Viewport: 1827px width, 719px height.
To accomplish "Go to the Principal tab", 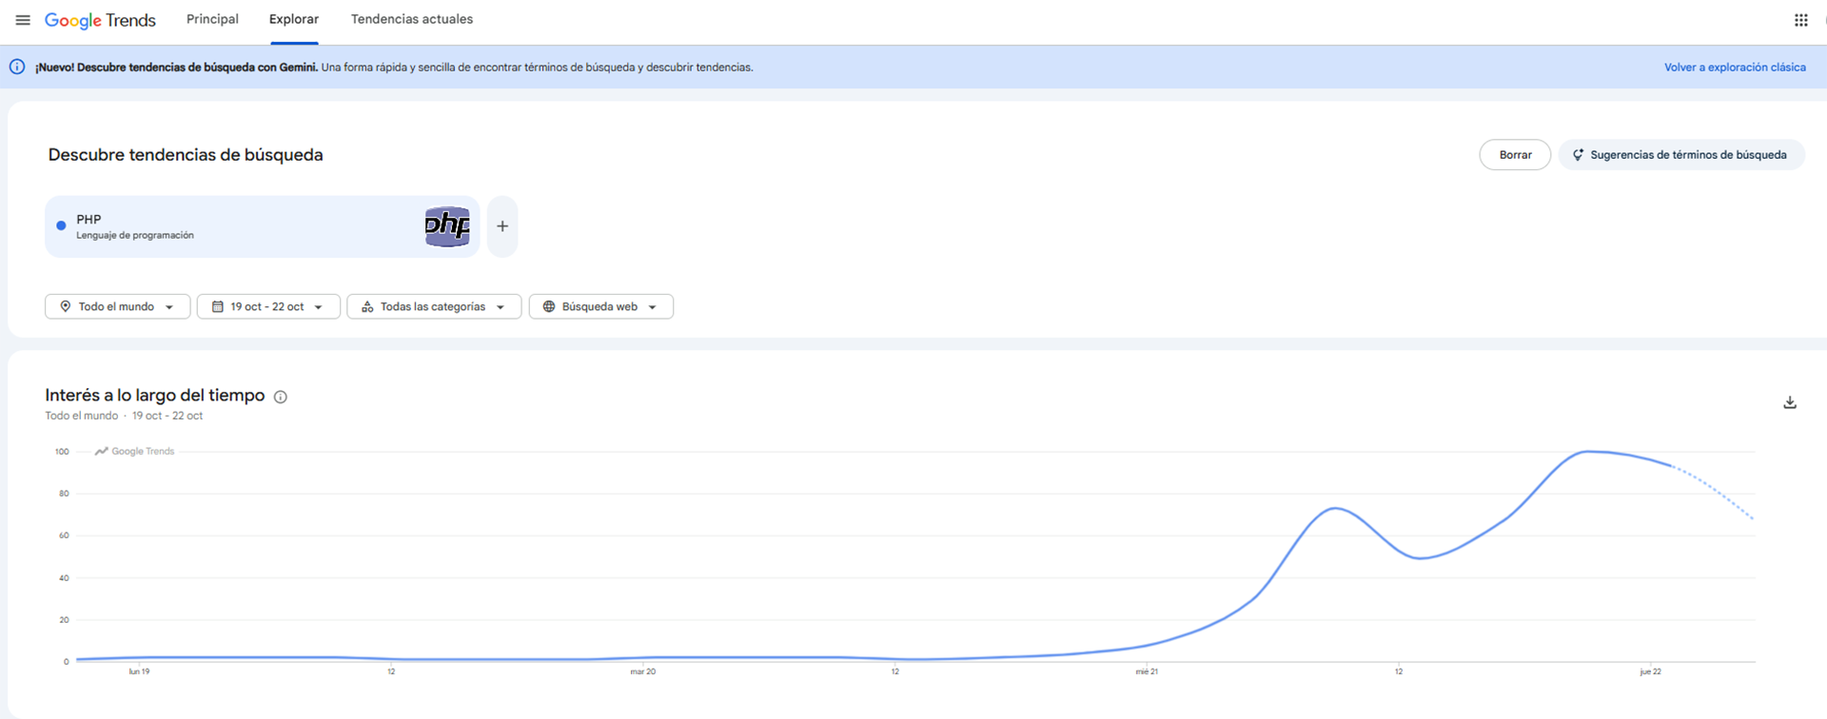I will pyautogui.click(x=212, y=19).
